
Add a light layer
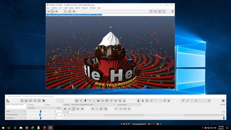[x=81, y=101]
